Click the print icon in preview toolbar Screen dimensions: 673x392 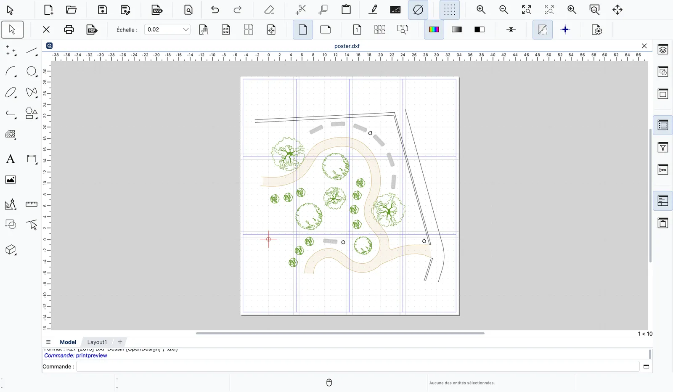(69, 29)
